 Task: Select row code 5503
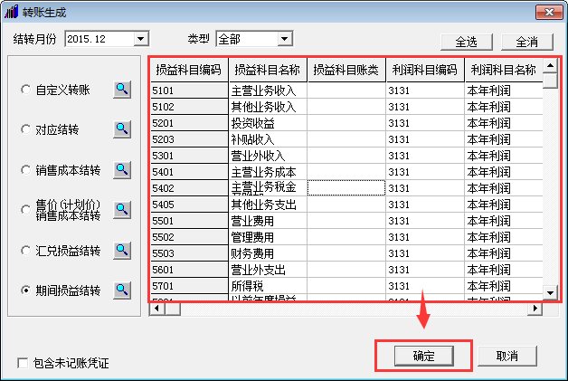pos(189,253)
